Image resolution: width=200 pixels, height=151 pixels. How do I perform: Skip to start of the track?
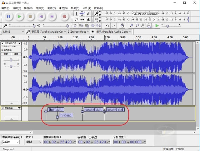pyautogui.click(x=41, y=16)
